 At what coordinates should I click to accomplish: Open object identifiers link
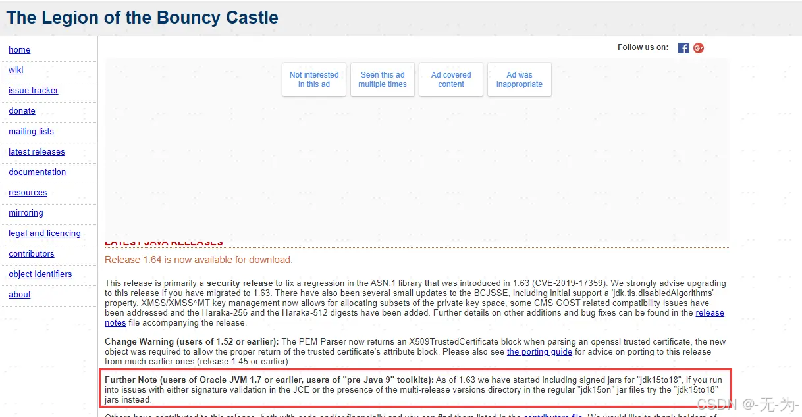coord(40,274)
